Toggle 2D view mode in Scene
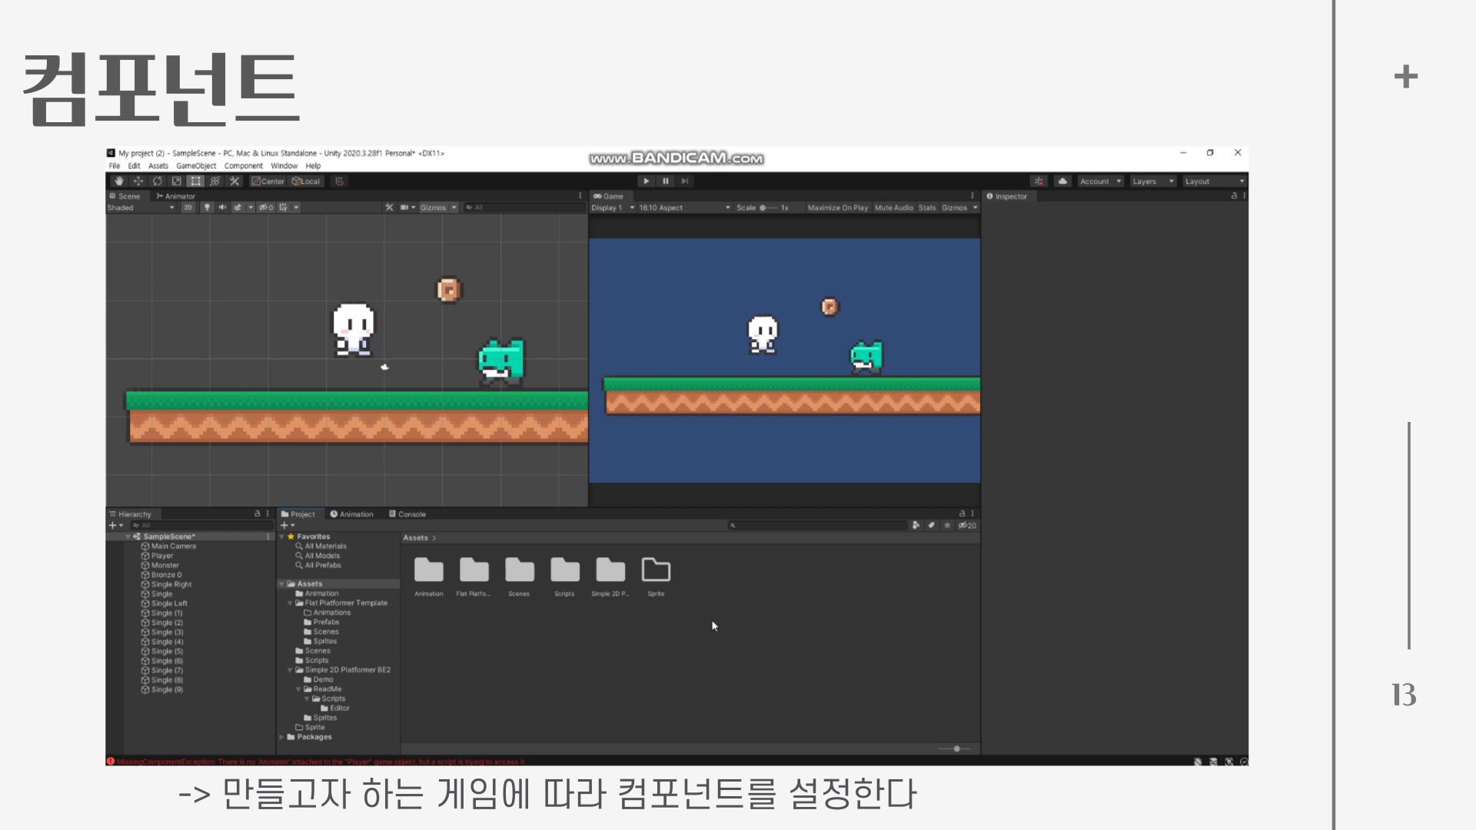Image resolution: width=1476 pixels, height=830 pixels. (188, 207)
